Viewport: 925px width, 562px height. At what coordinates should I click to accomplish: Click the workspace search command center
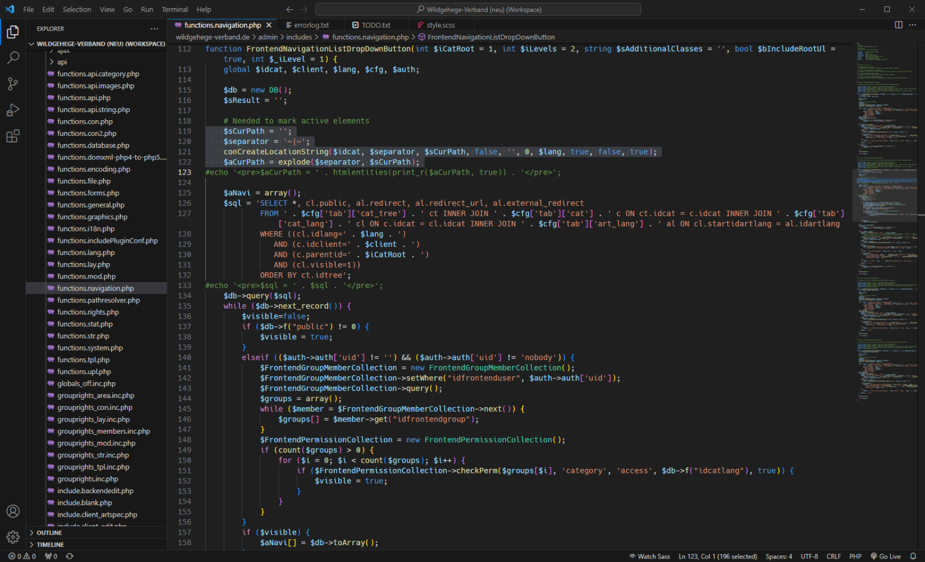(x=478, y=9)
